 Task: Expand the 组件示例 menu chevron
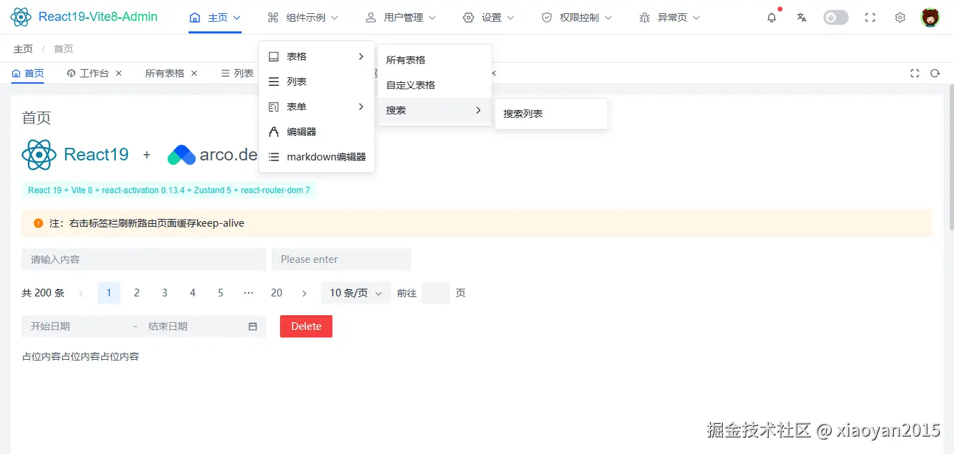tap(335, 17)
